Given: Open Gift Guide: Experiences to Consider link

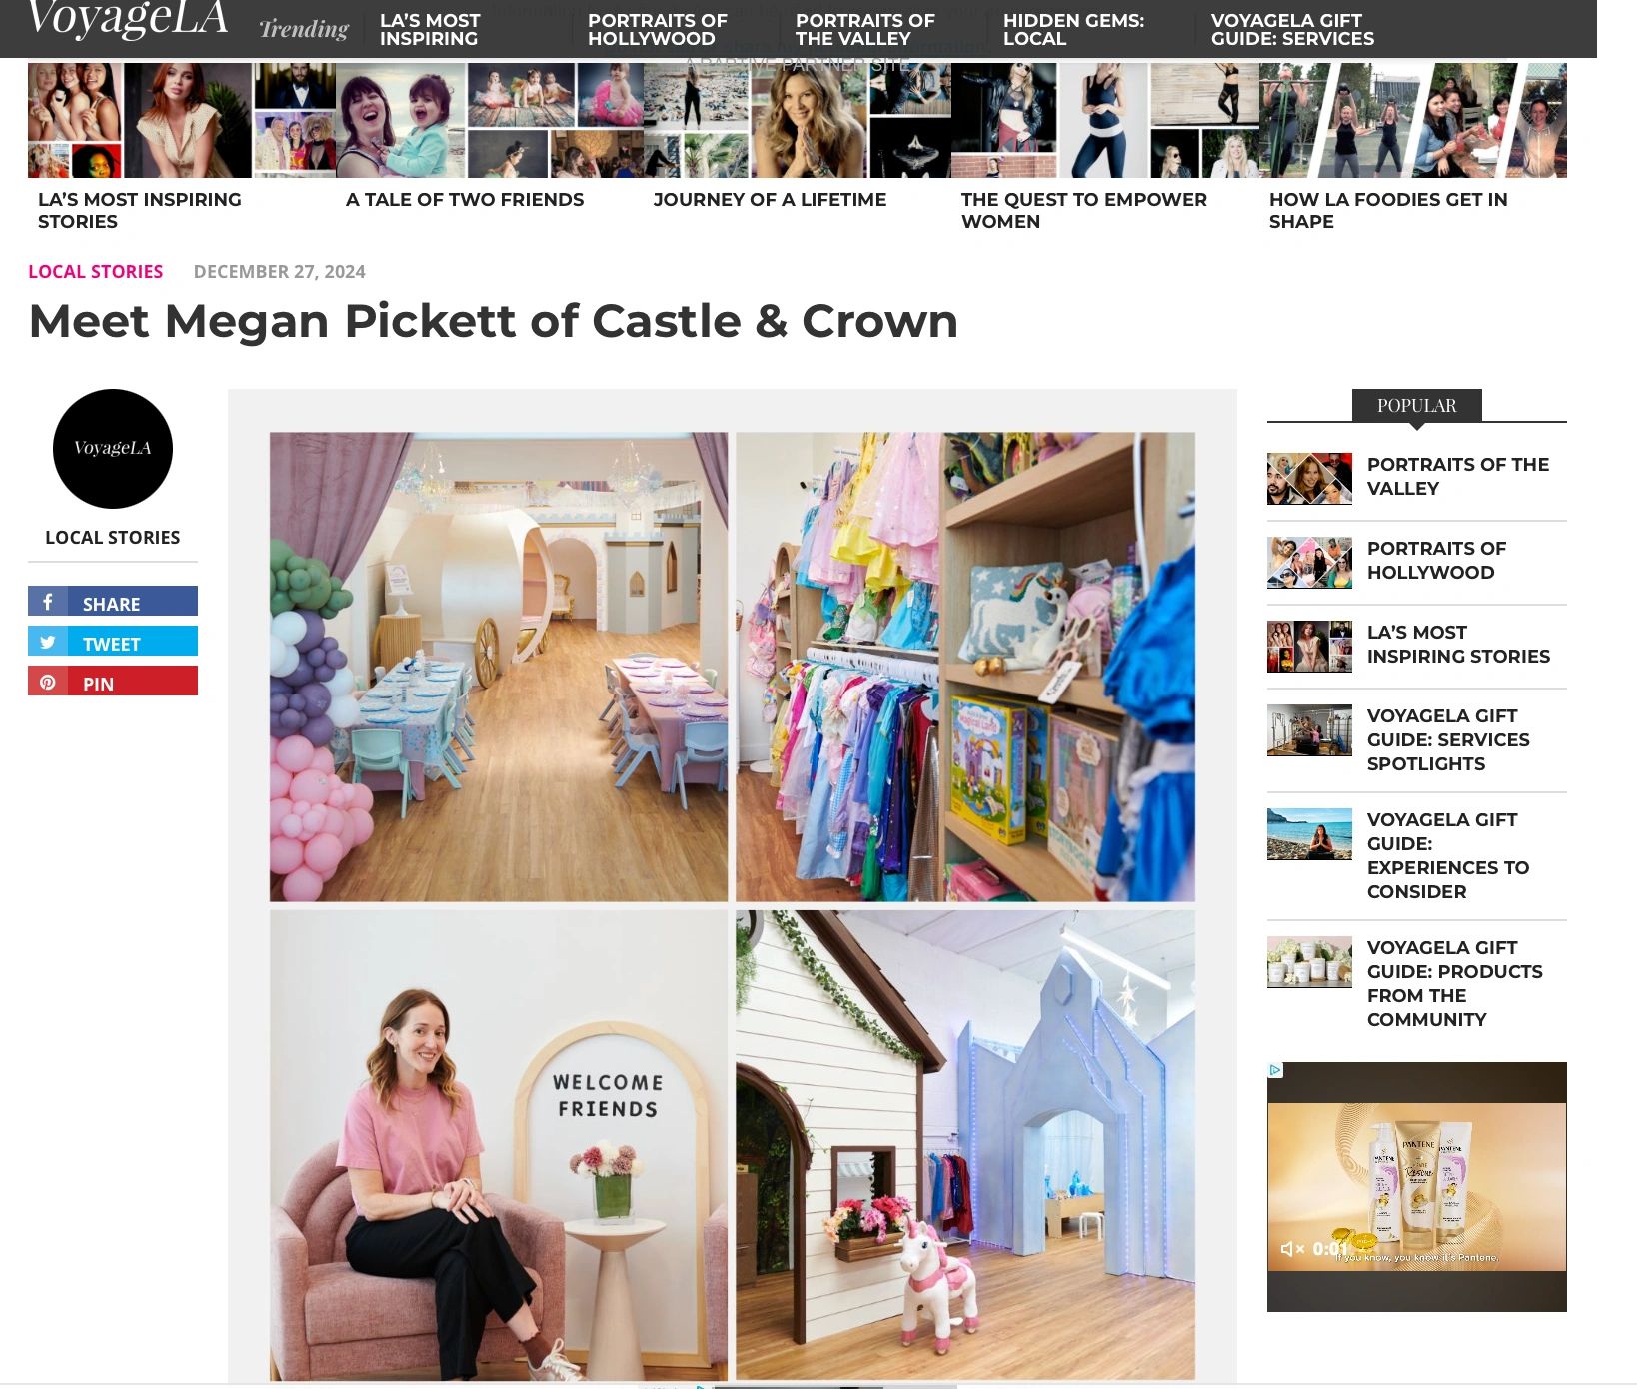Looking at the screenshot, I should pyautogui.click(x=1447, y=856).
